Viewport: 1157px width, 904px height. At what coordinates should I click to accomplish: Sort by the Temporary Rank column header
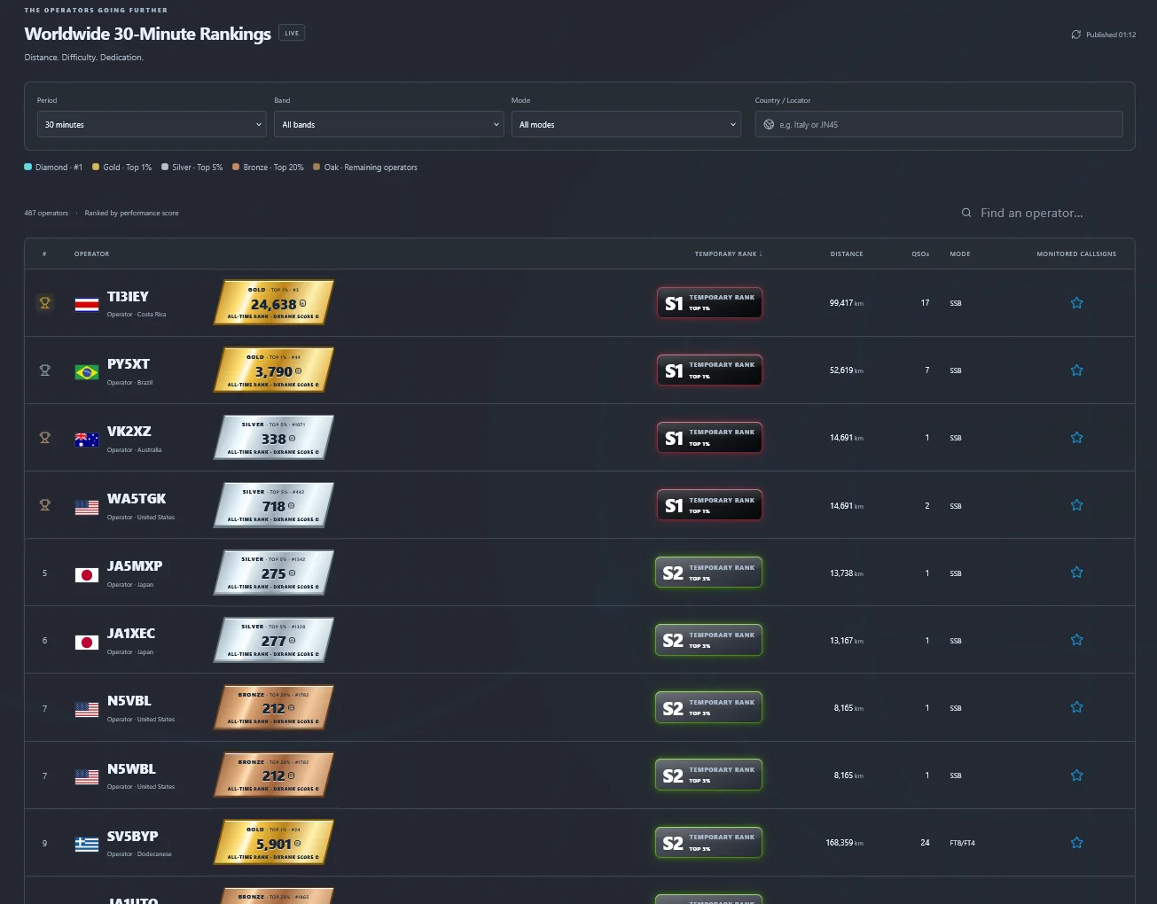coord(728,254)
